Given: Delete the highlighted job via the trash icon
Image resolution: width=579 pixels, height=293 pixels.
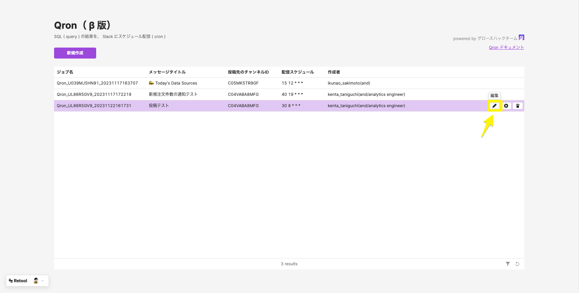Looking at the screenshot, I should coord(518,106).
